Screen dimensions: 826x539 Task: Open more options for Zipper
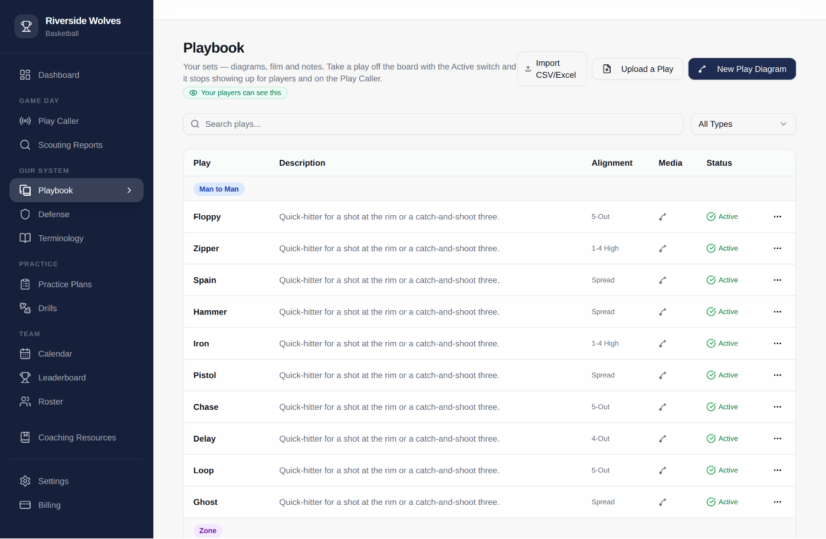[x=778, y=249]
